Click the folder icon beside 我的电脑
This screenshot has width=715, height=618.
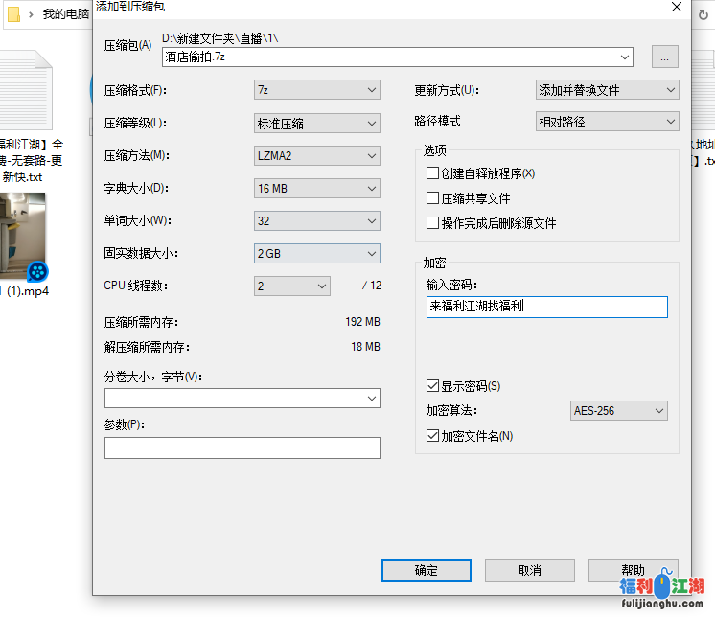(x=13, y=15)
